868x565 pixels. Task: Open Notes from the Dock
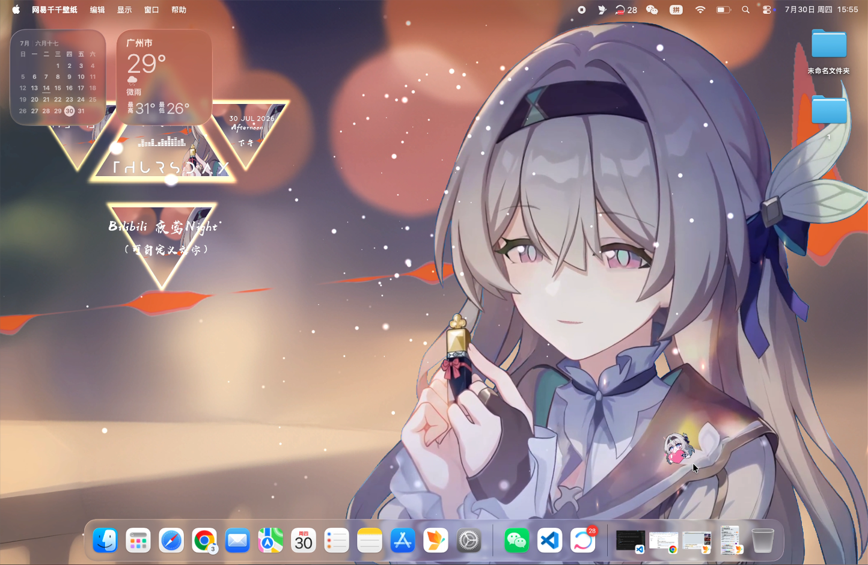coord(370,540)
